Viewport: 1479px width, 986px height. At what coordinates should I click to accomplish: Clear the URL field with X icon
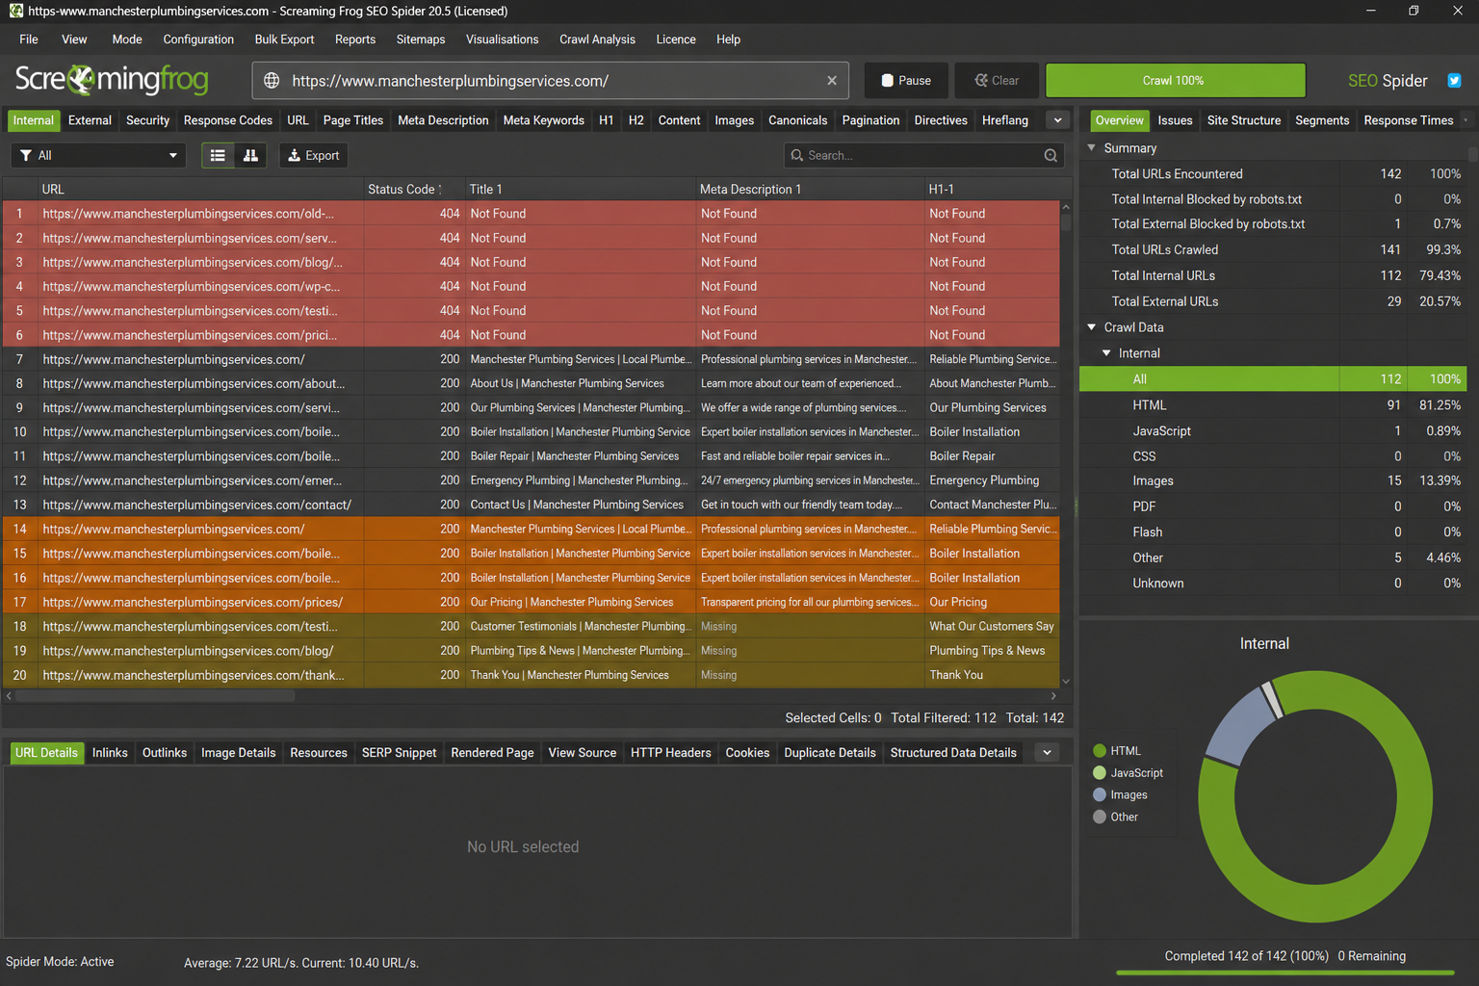tap(832, 81)
